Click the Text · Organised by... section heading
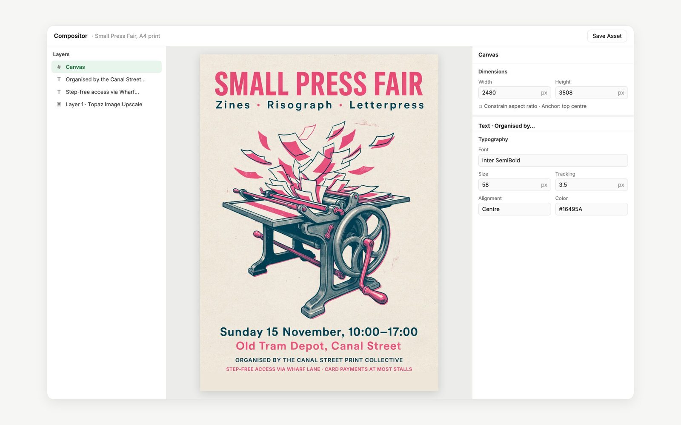Viewport: 681px width, 425px height. tap(506, 126)
